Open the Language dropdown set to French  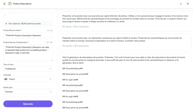tap(28, 79)
